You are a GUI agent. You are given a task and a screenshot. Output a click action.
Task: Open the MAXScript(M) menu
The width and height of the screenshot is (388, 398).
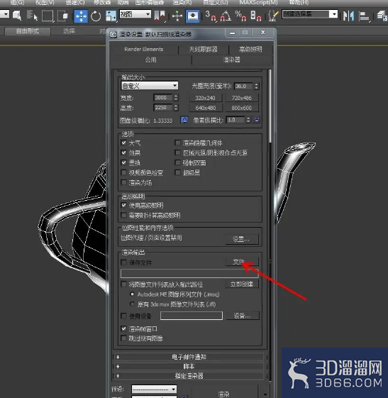[x=258, y=3]
